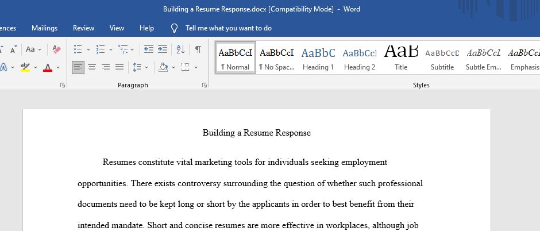Apply the Title style
Viewport: 540px width, 231px height.
pos(401,57)
